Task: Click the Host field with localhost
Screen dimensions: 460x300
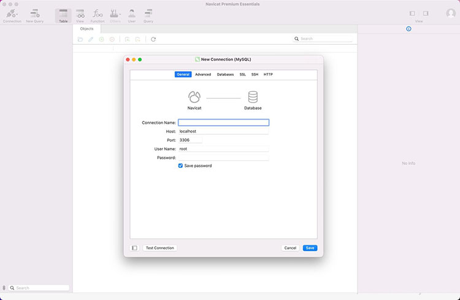Action: pyautogui.click(x=223, y=131)
